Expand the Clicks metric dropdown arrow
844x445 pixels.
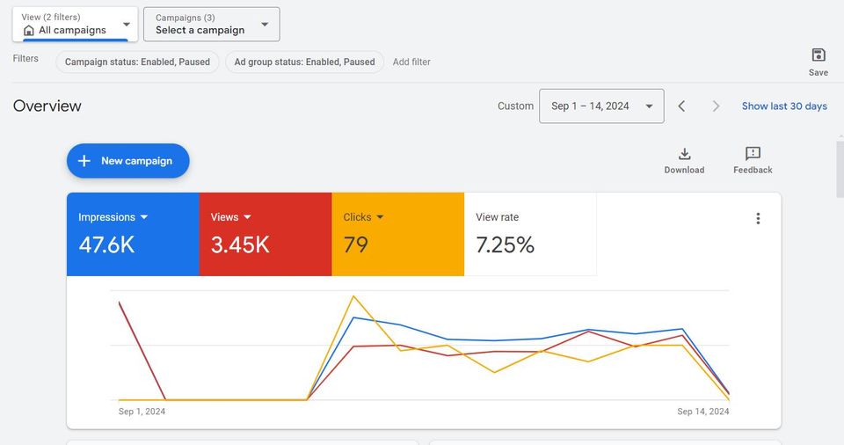380,217
